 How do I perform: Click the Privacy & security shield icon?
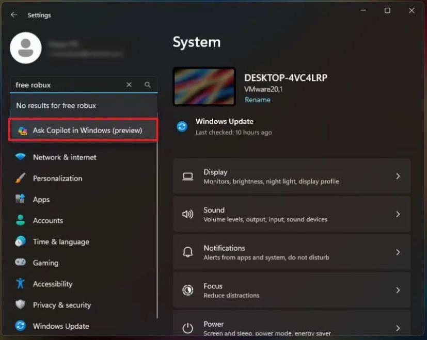click(21, 304)
